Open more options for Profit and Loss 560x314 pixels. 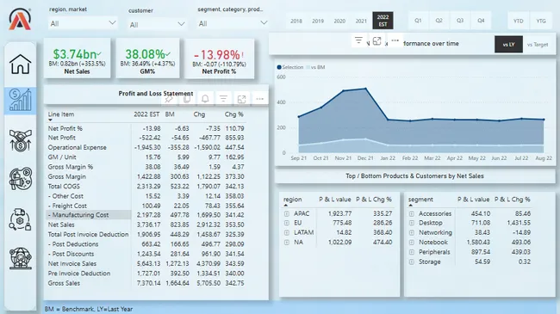point(259,99)
